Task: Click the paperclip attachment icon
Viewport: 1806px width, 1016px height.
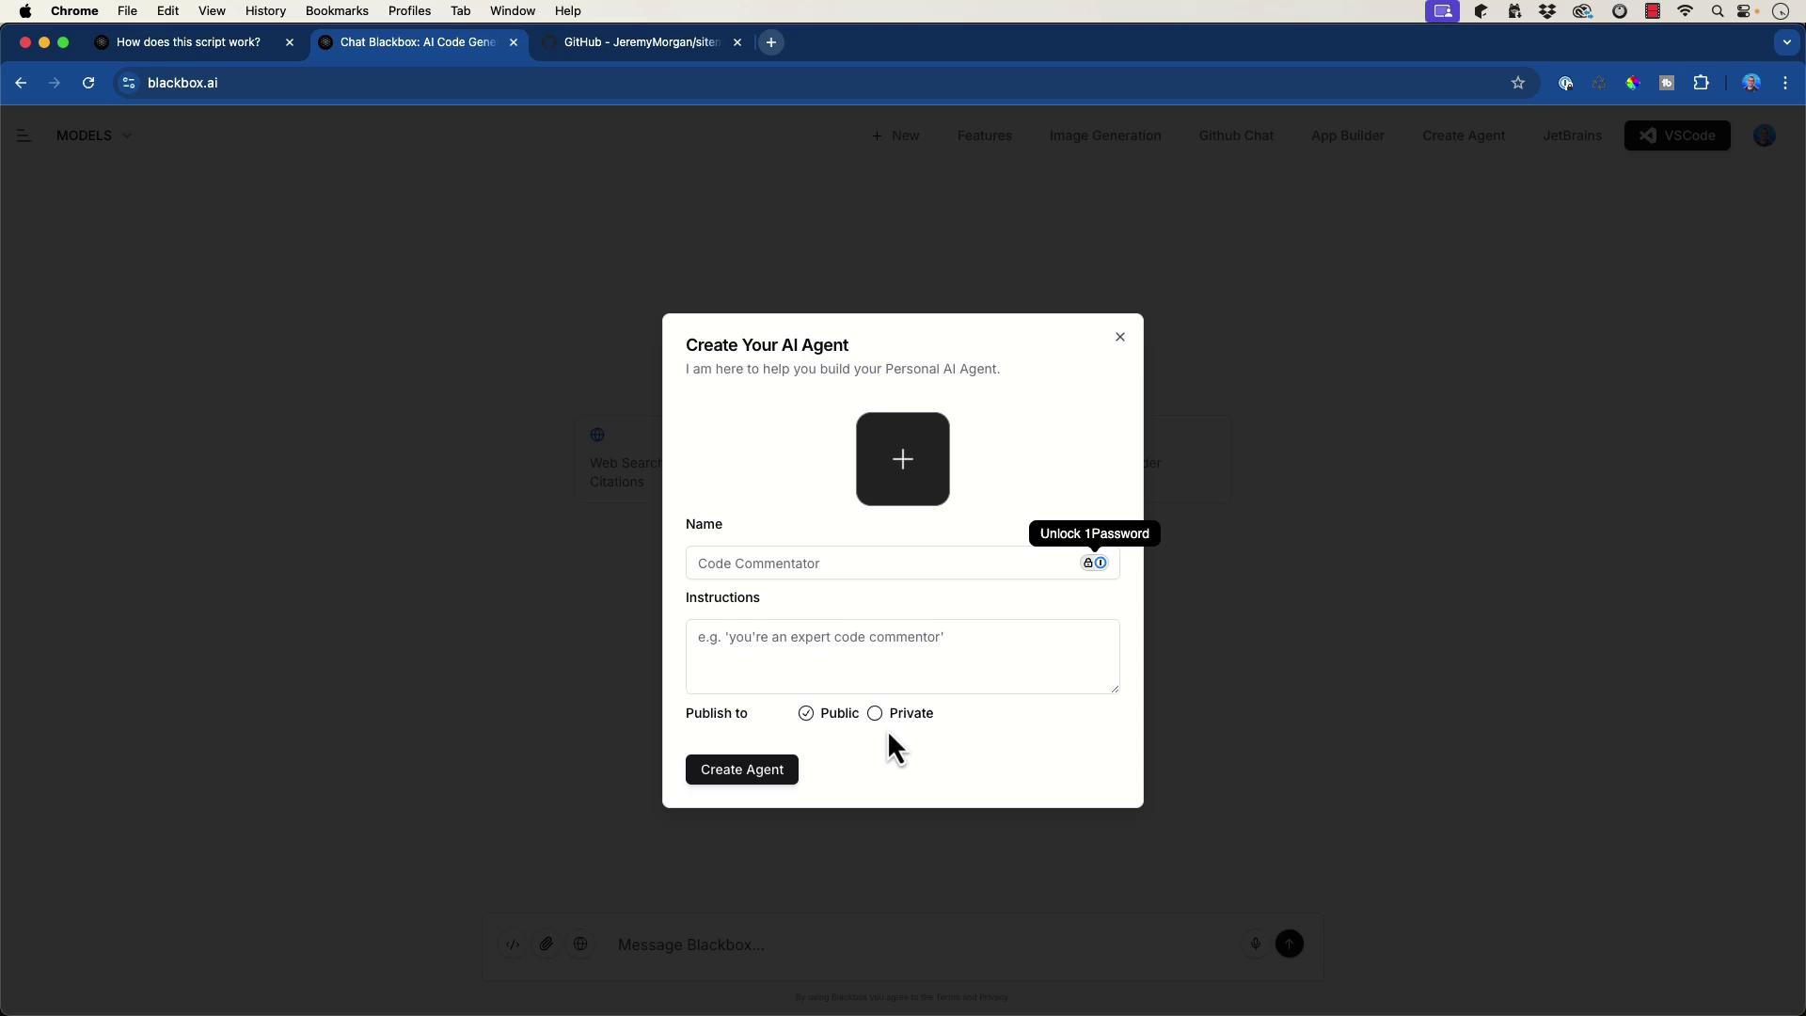Action: [547, 944]
